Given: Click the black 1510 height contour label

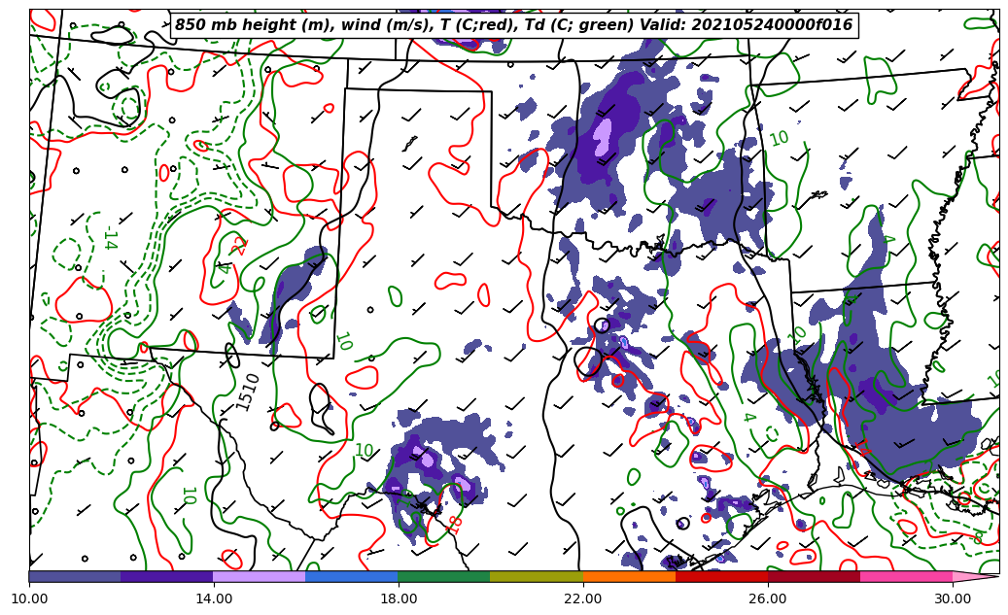Looking at the screenshot, I should pyautogui.click(x=247, y=392).
